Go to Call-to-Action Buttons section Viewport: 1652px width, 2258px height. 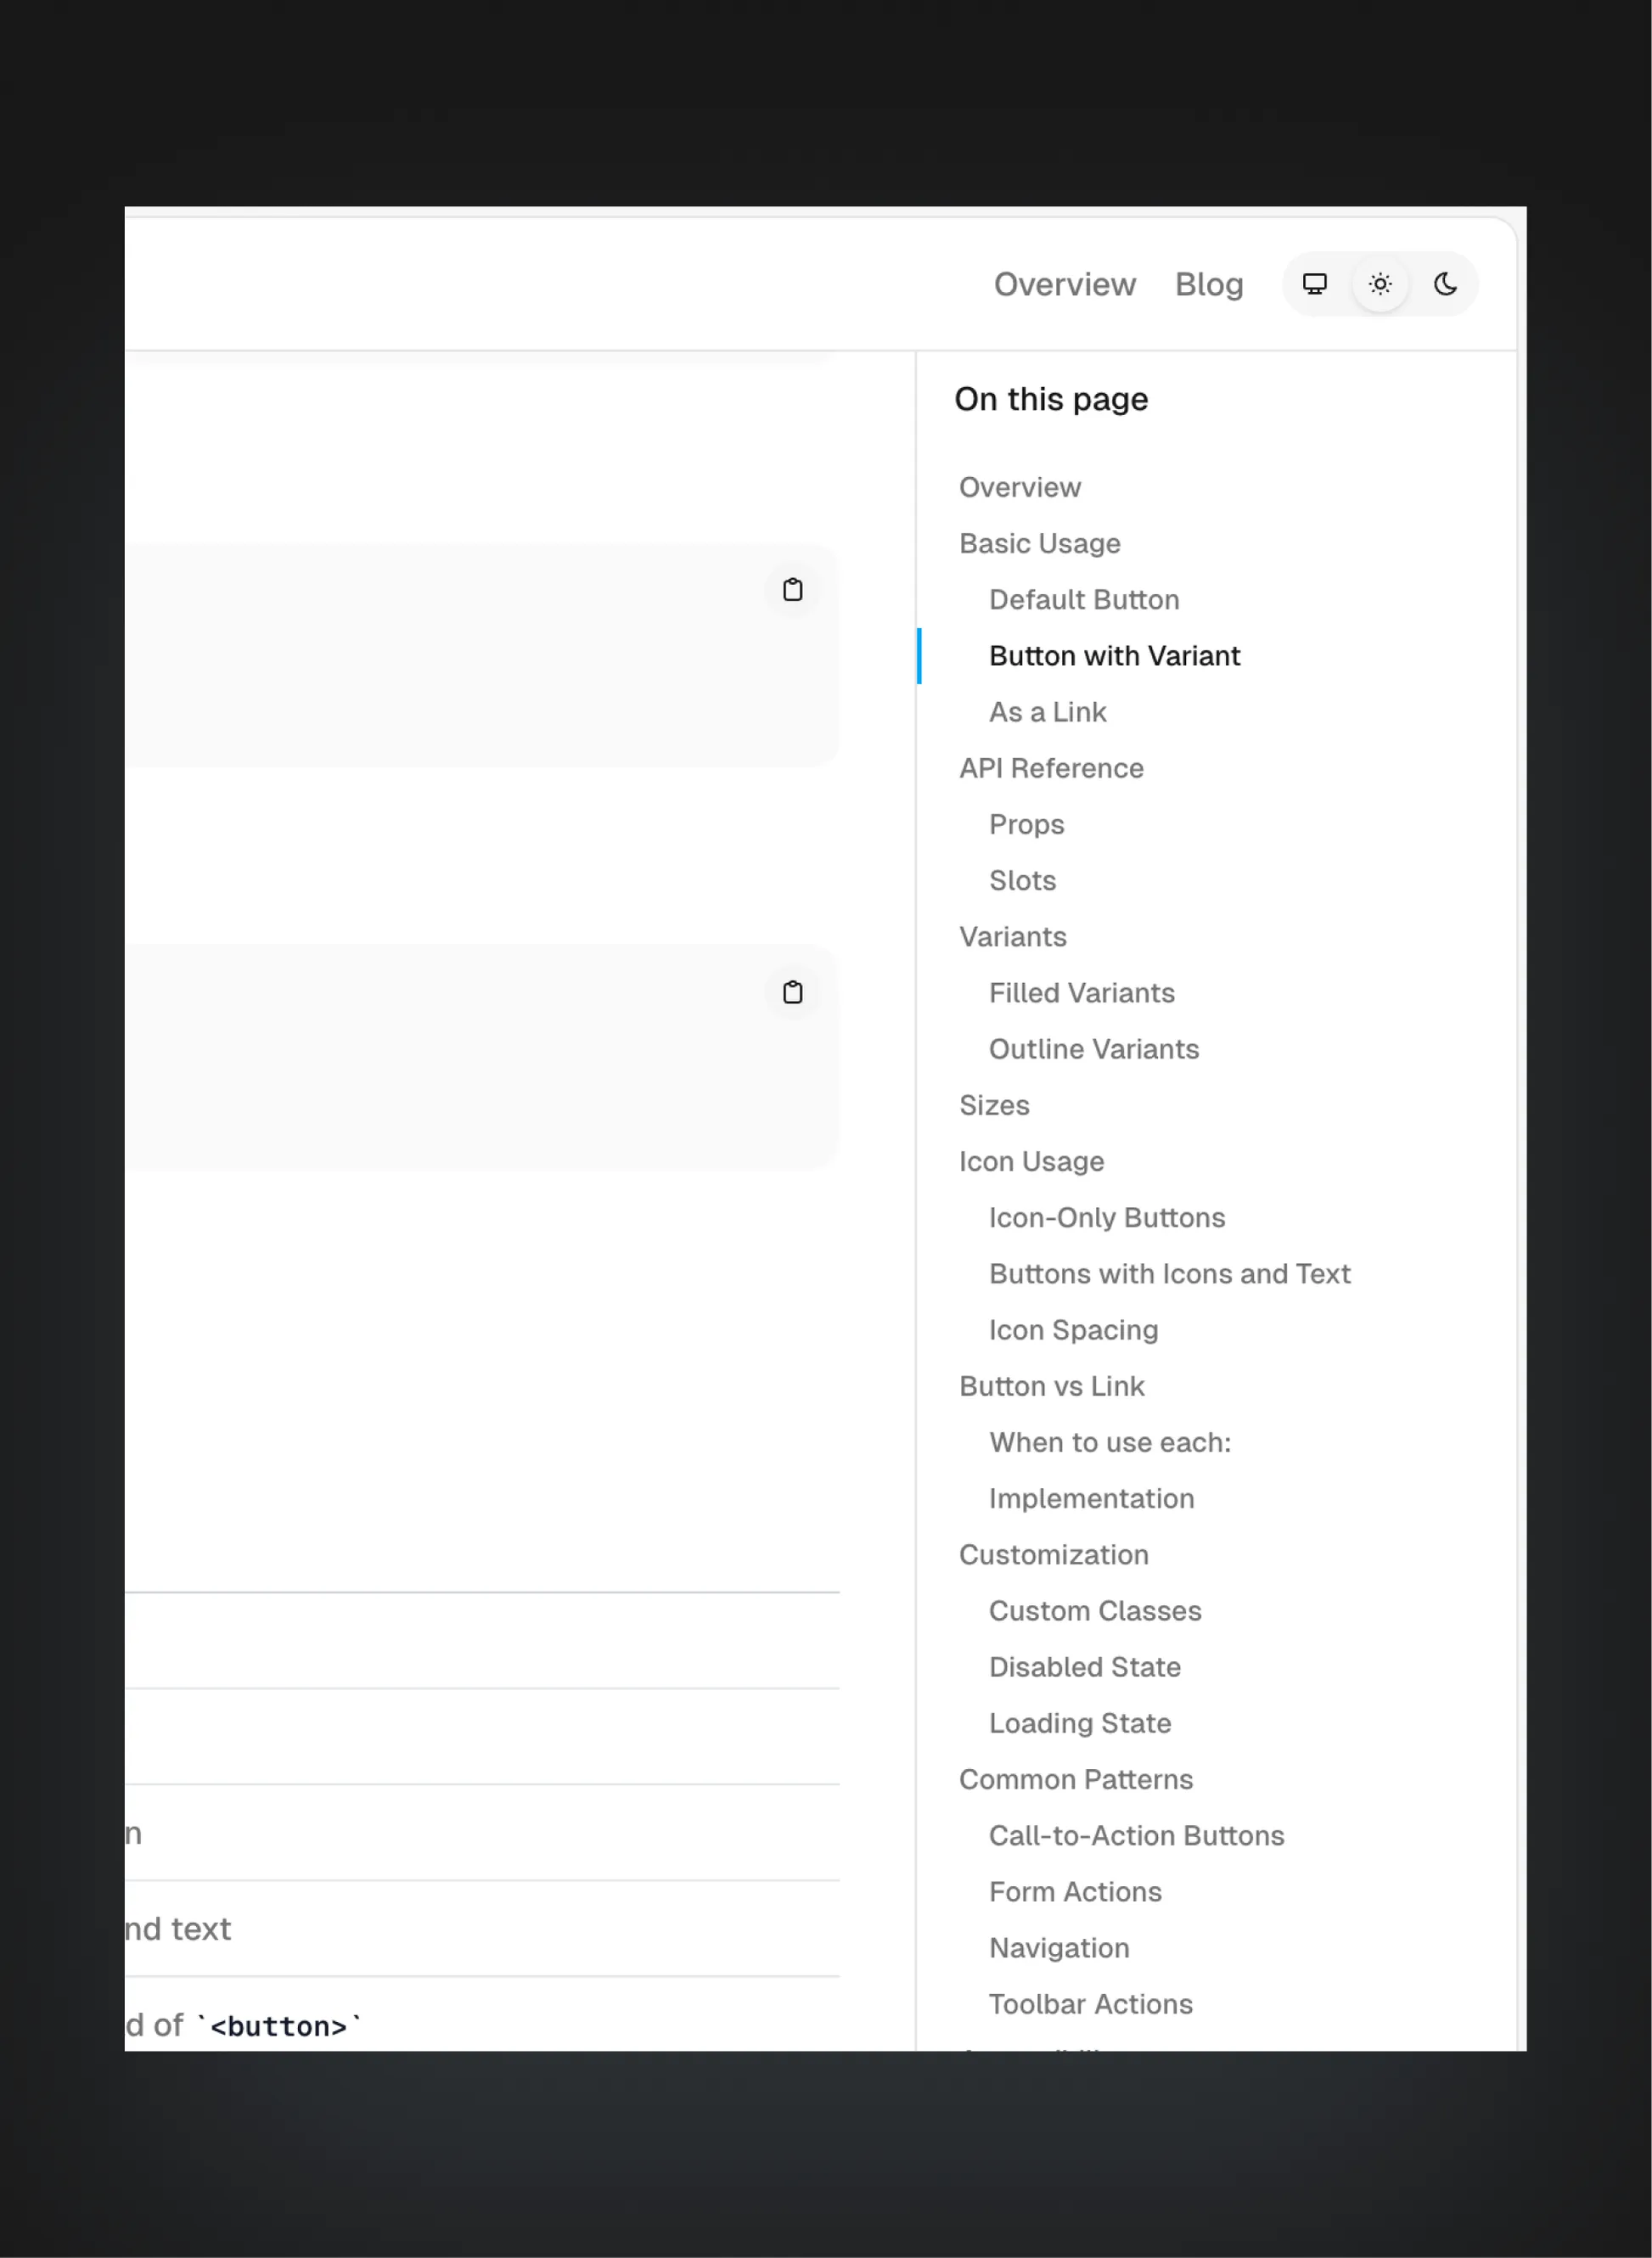(x=1137, y=1835)
